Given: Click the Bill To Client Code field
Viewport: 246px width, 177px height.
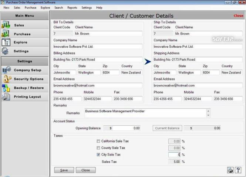Looking at the screenshot, I should [63, 34].
